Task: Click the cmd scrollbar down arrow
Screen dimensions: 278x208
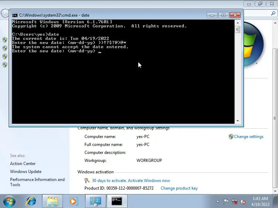Action: (x=238, y=121)
